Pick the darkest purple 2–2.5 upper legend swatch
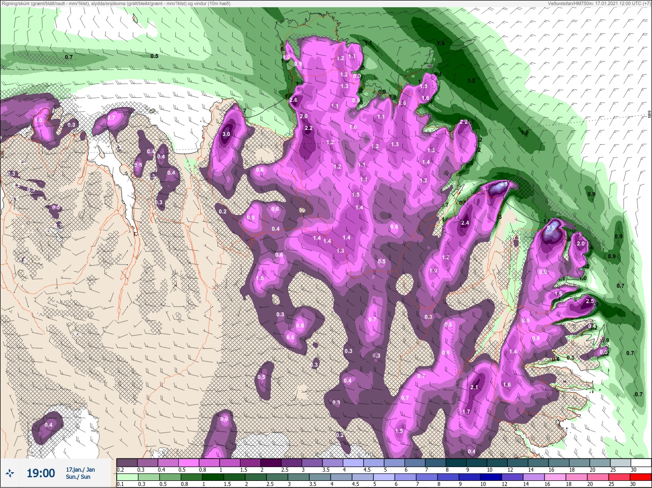This screenshot has width=652, height=488. pyautogui.click(x=271, y=463)
